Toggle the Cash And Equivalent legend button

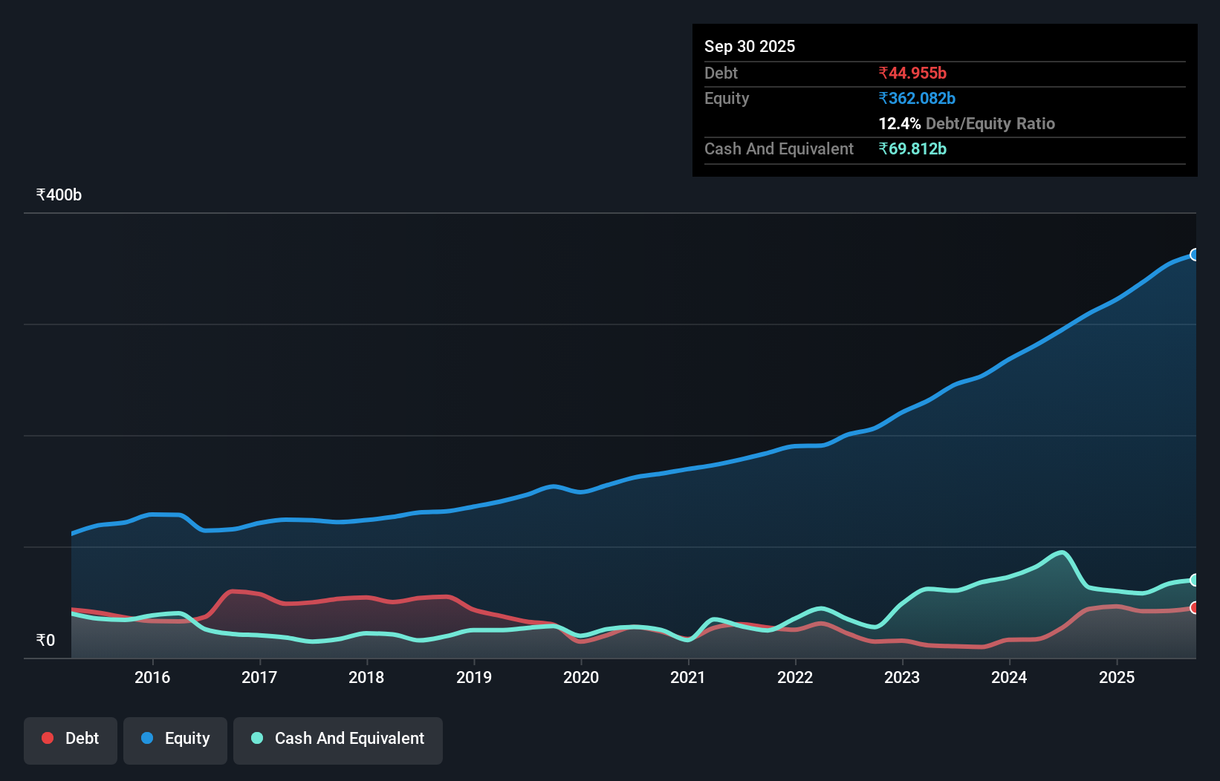338,740
